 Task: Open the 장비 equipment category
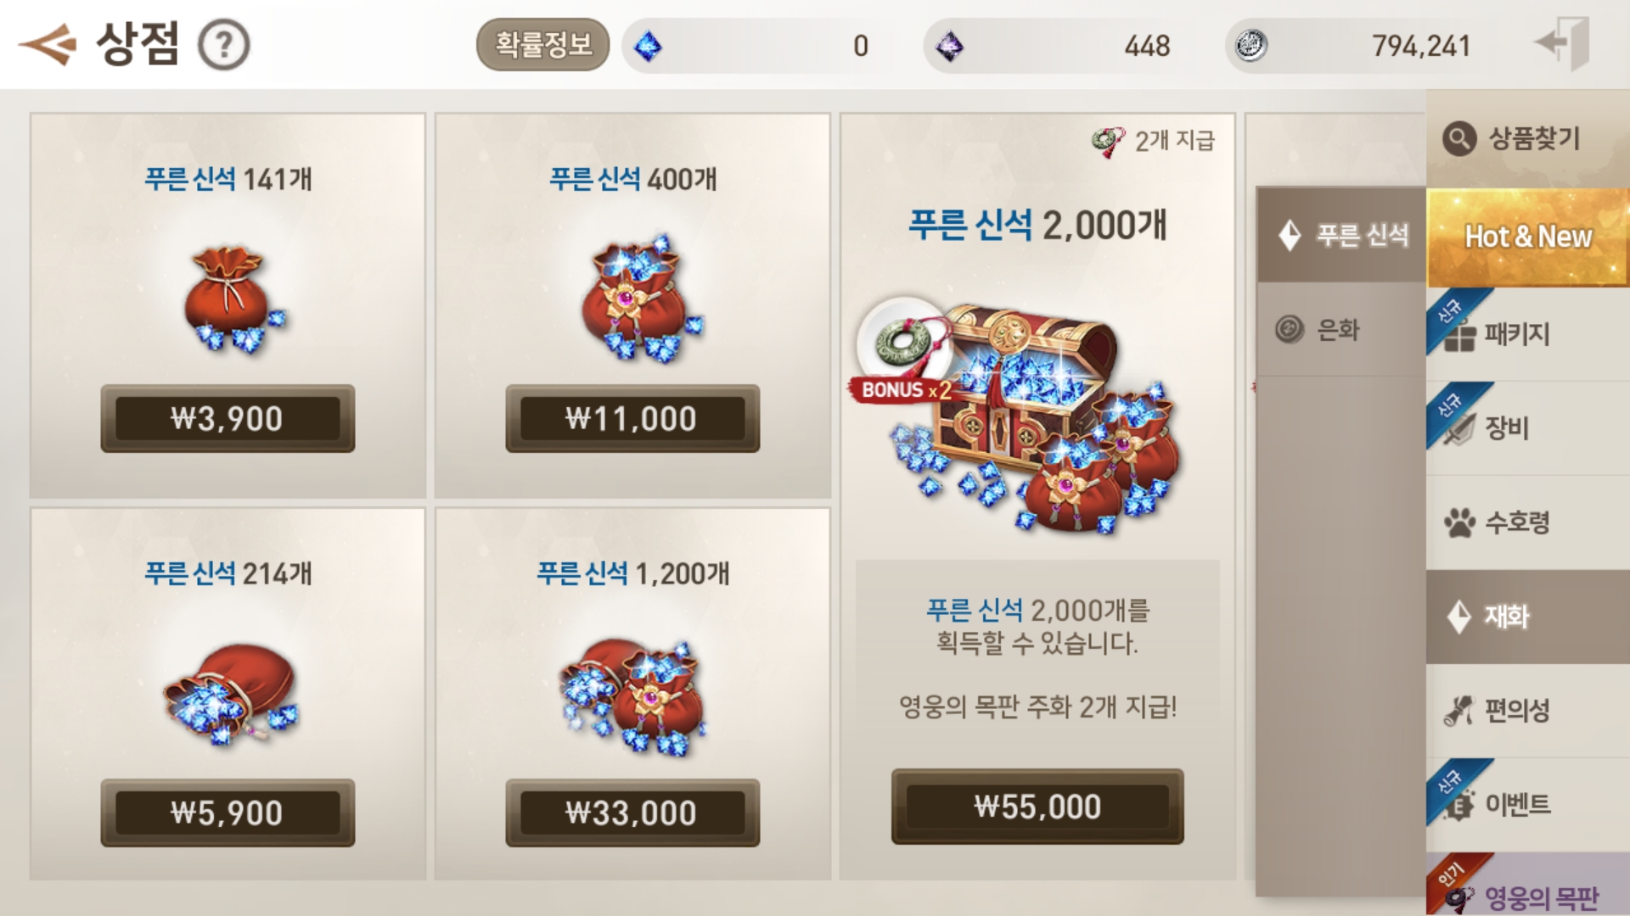1527,427
